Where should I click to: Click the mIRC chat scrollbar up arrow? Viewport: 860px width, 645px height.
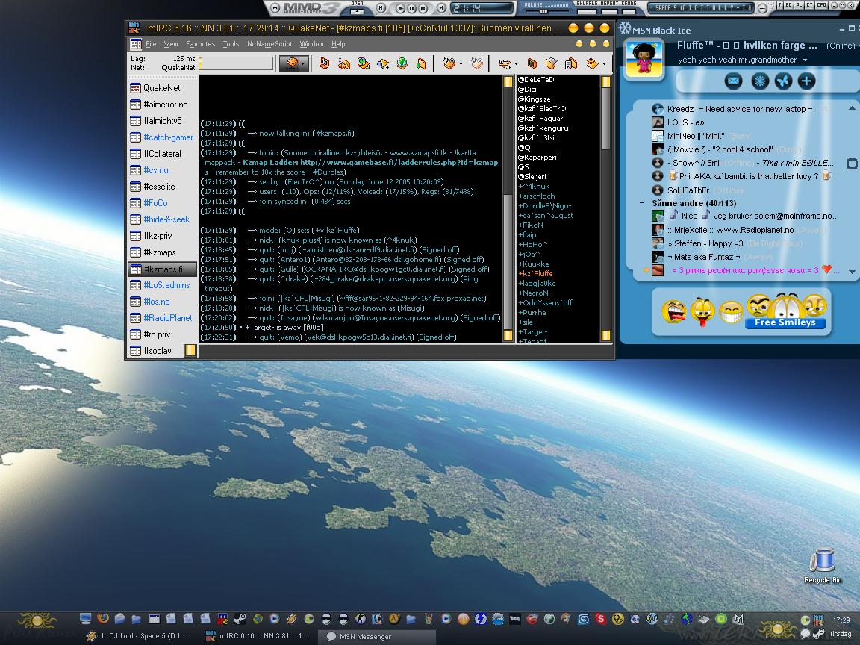(x=508, y=81)
